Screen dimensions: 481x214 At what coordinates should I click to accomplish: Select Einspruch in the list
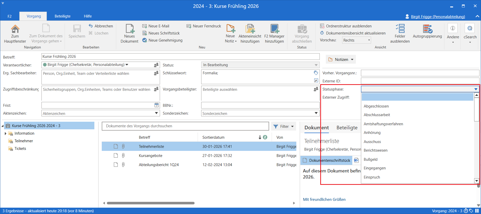(x=417, y=177)
